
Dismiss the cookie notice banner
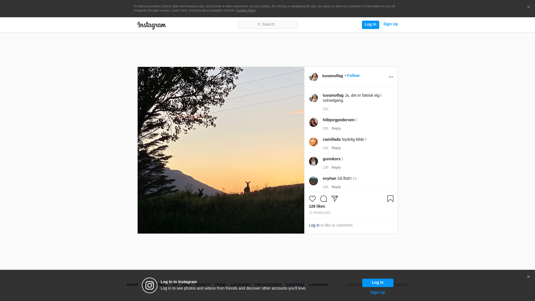tap(528, 7)
